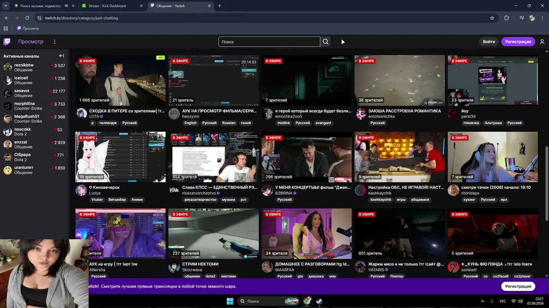Viewport: 549px width, 308px height.
Task: Click B3BRINA streamer avatar
Action: (267, 190)
